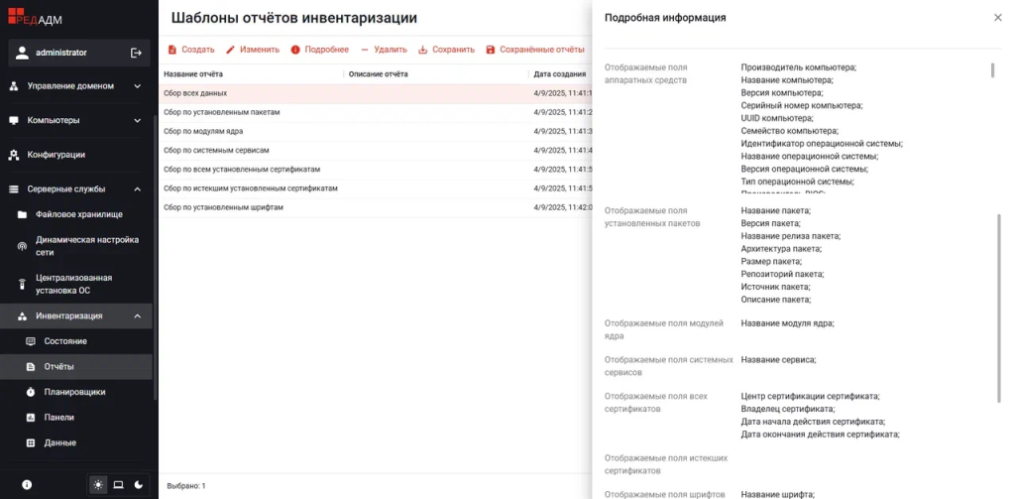Go to Панели in Inventory menu
Image resolution: width=1015 pixels, height=499 pixels.
click(x=59, y=418)
